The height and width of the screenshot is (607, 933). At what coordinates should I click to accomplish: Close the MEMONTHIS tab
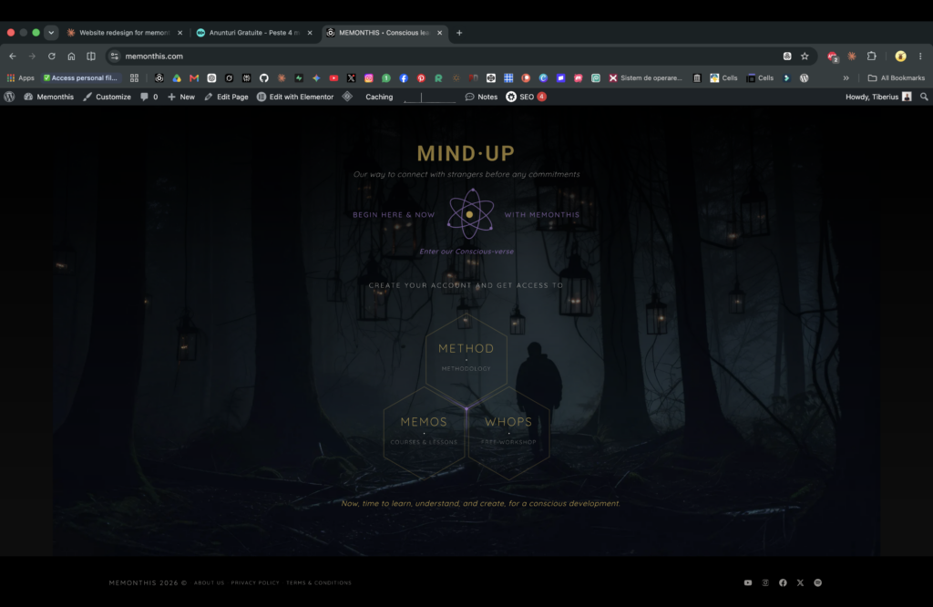(x=440, y=33)
